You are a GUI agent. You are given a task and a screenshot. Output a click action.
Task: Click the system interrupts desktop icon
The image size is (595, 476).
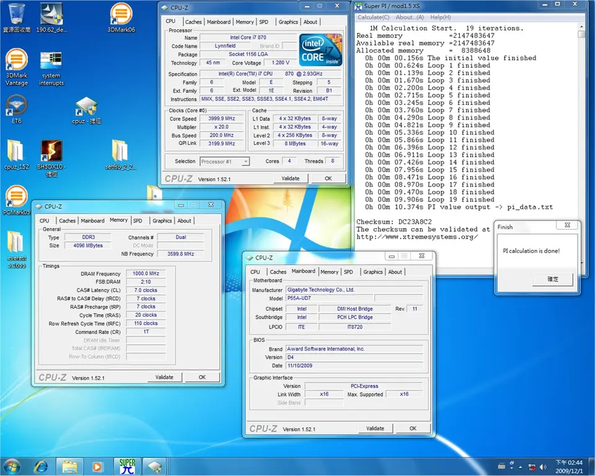(51, 62)
